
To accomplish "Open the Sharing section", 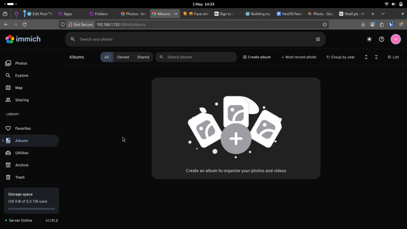I will pos(29,100).
